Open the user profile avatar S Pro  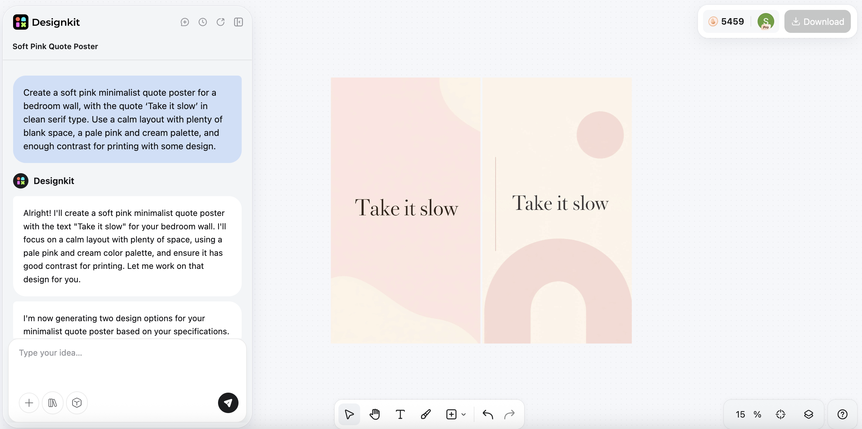tap(766, 21)
